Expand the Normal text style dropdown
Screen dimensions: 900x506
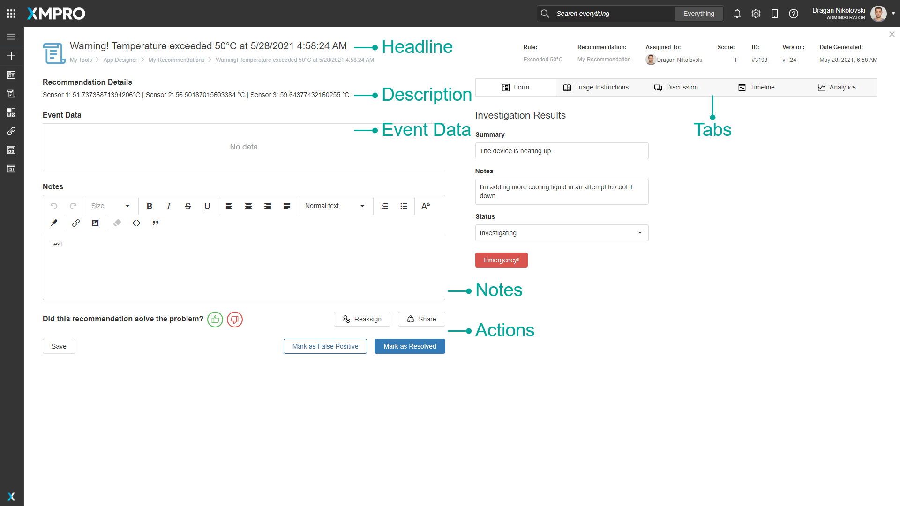pos(334,206)
